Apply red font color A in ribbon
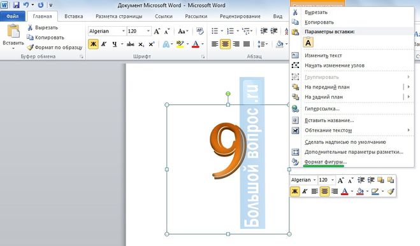 pyautogui.click(x=196, y=44)
